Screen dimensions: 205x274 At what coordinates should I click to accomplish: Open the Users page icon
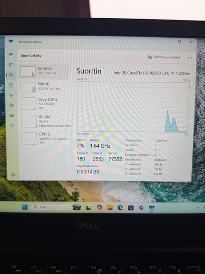point(12,105)
